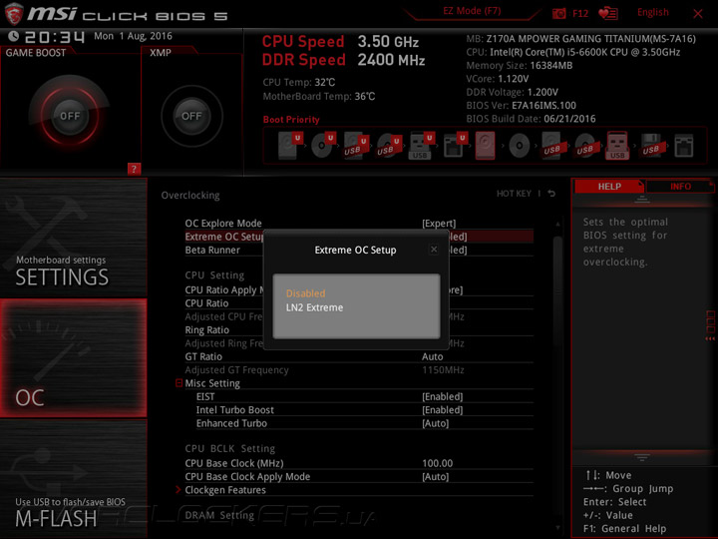Image resolution: width=718 pixels, height=539 pixels.
Task: Expand Clockgen Features submenu
Action: coord(225,490)
